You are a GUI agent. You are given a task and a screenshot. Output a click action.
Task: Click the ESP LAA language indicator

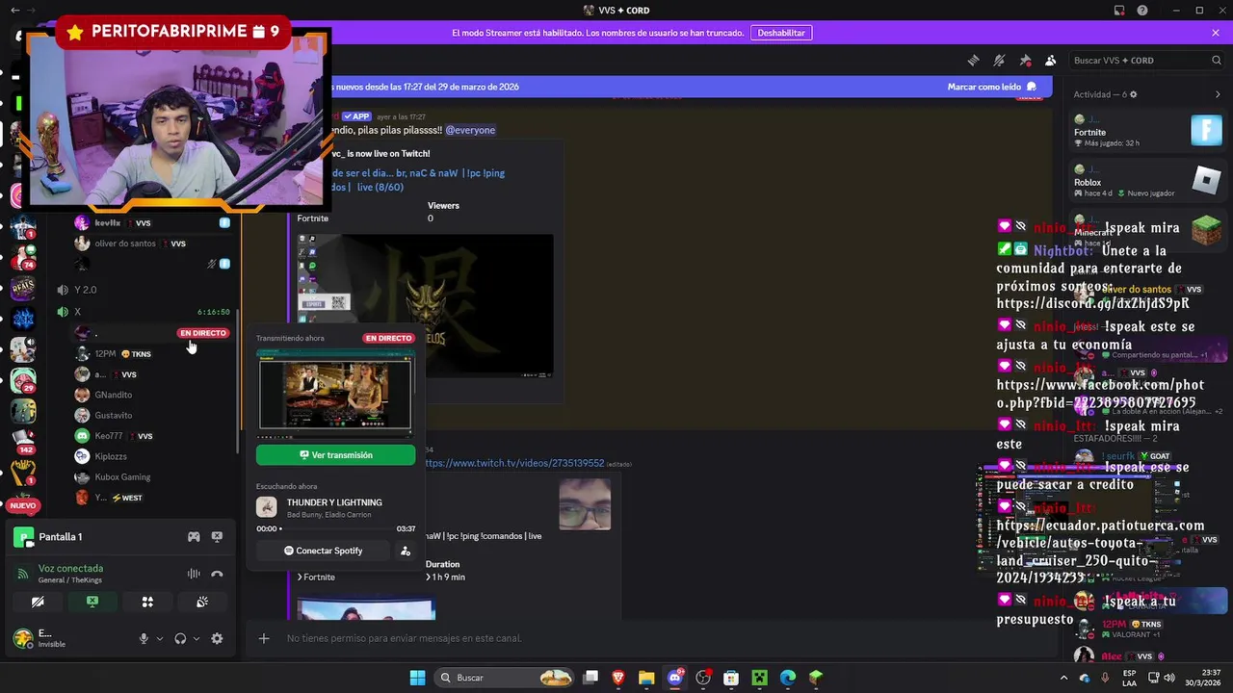1129,678
